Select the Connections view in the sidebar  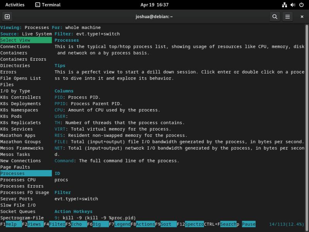click(15, 46)
